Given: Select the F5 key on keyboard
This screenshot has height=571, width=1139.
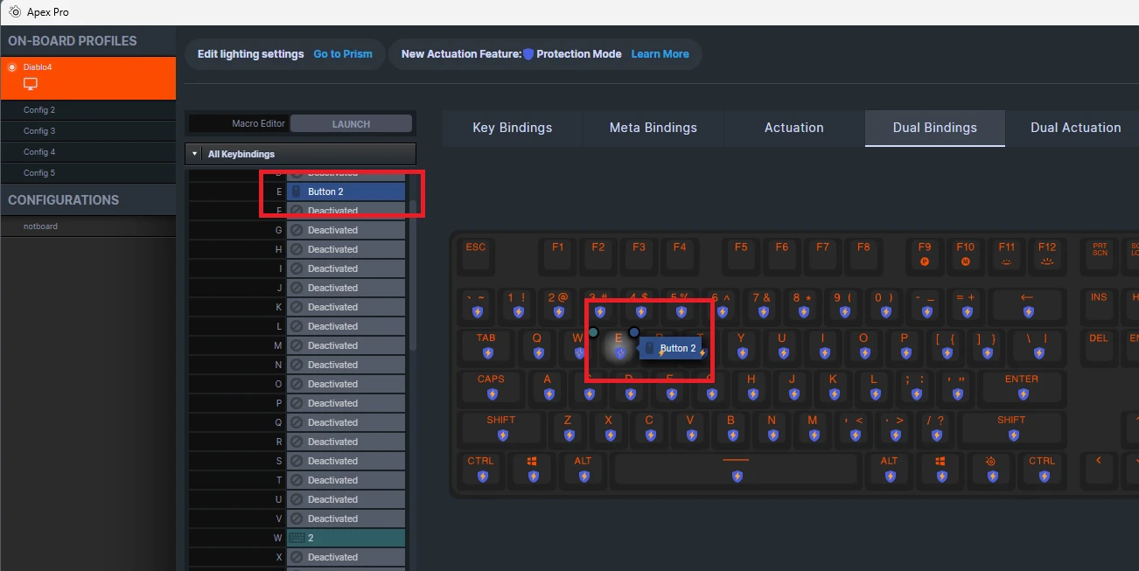Looking at the screenshot, I should 741,255.
